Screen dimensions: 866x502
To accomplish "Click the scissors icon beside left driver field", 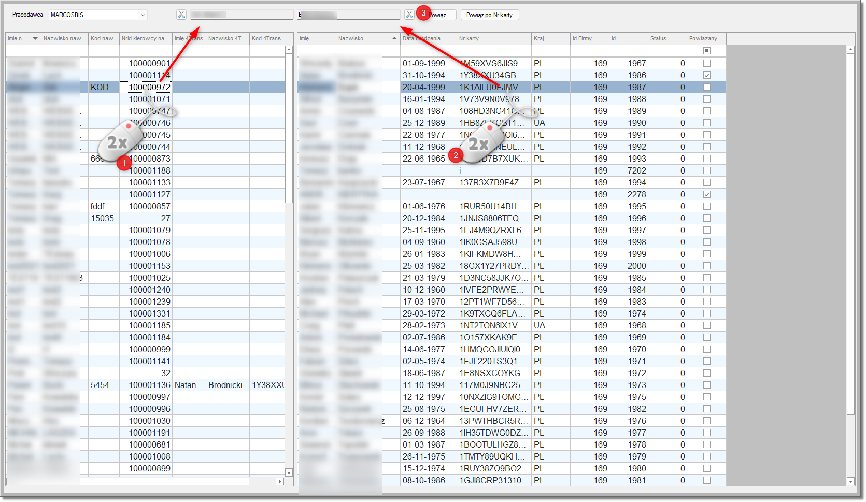I will click(181, 15).
